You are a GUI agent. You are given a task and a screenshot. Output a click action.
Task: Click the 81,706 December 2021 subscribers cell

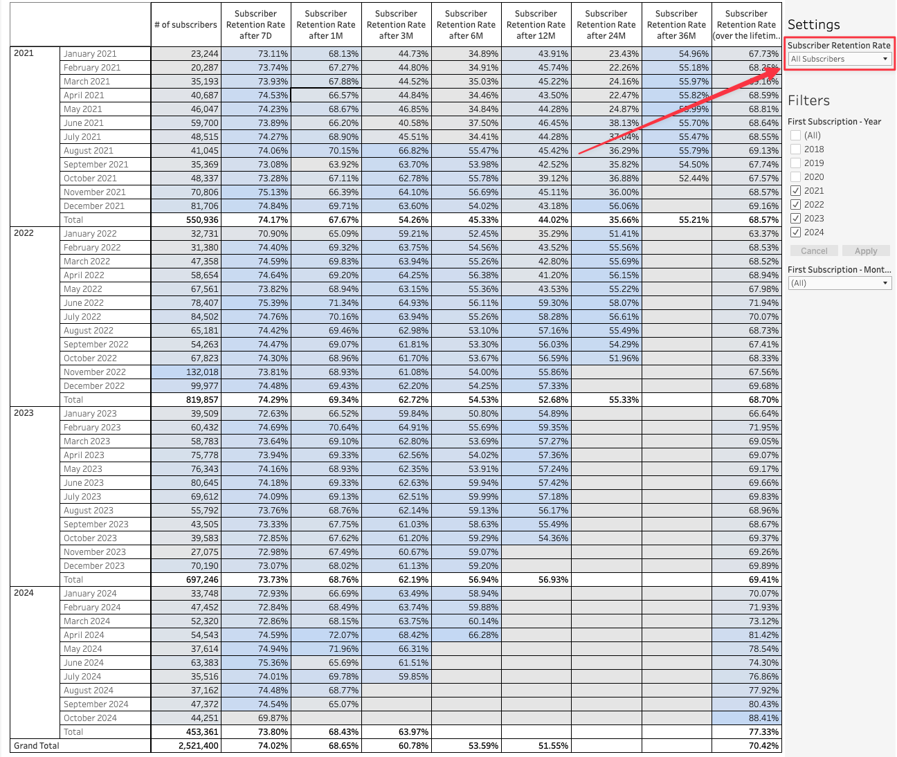[186, 206]
